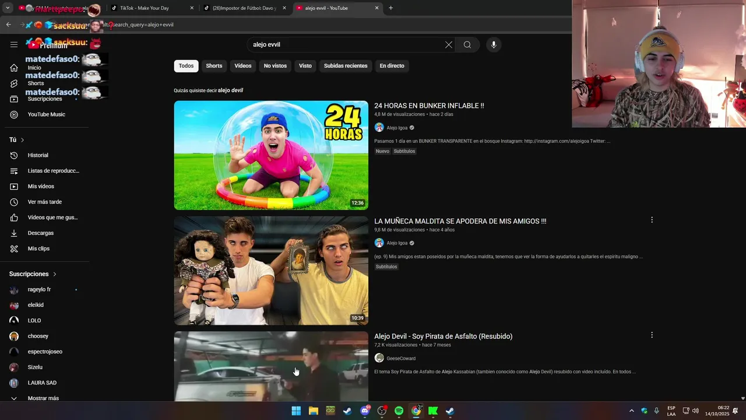Open GeeseCoward channel link
746x420 pixels.
[401, 358]
